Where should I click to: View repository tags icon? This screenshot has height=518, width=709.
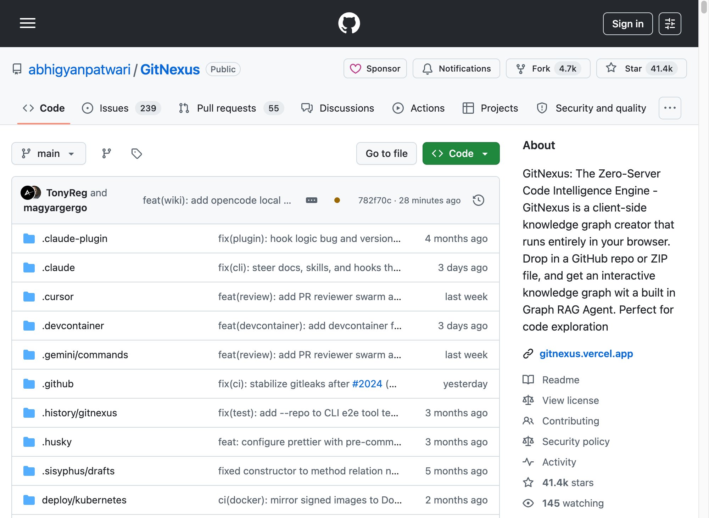pos(136,153)
